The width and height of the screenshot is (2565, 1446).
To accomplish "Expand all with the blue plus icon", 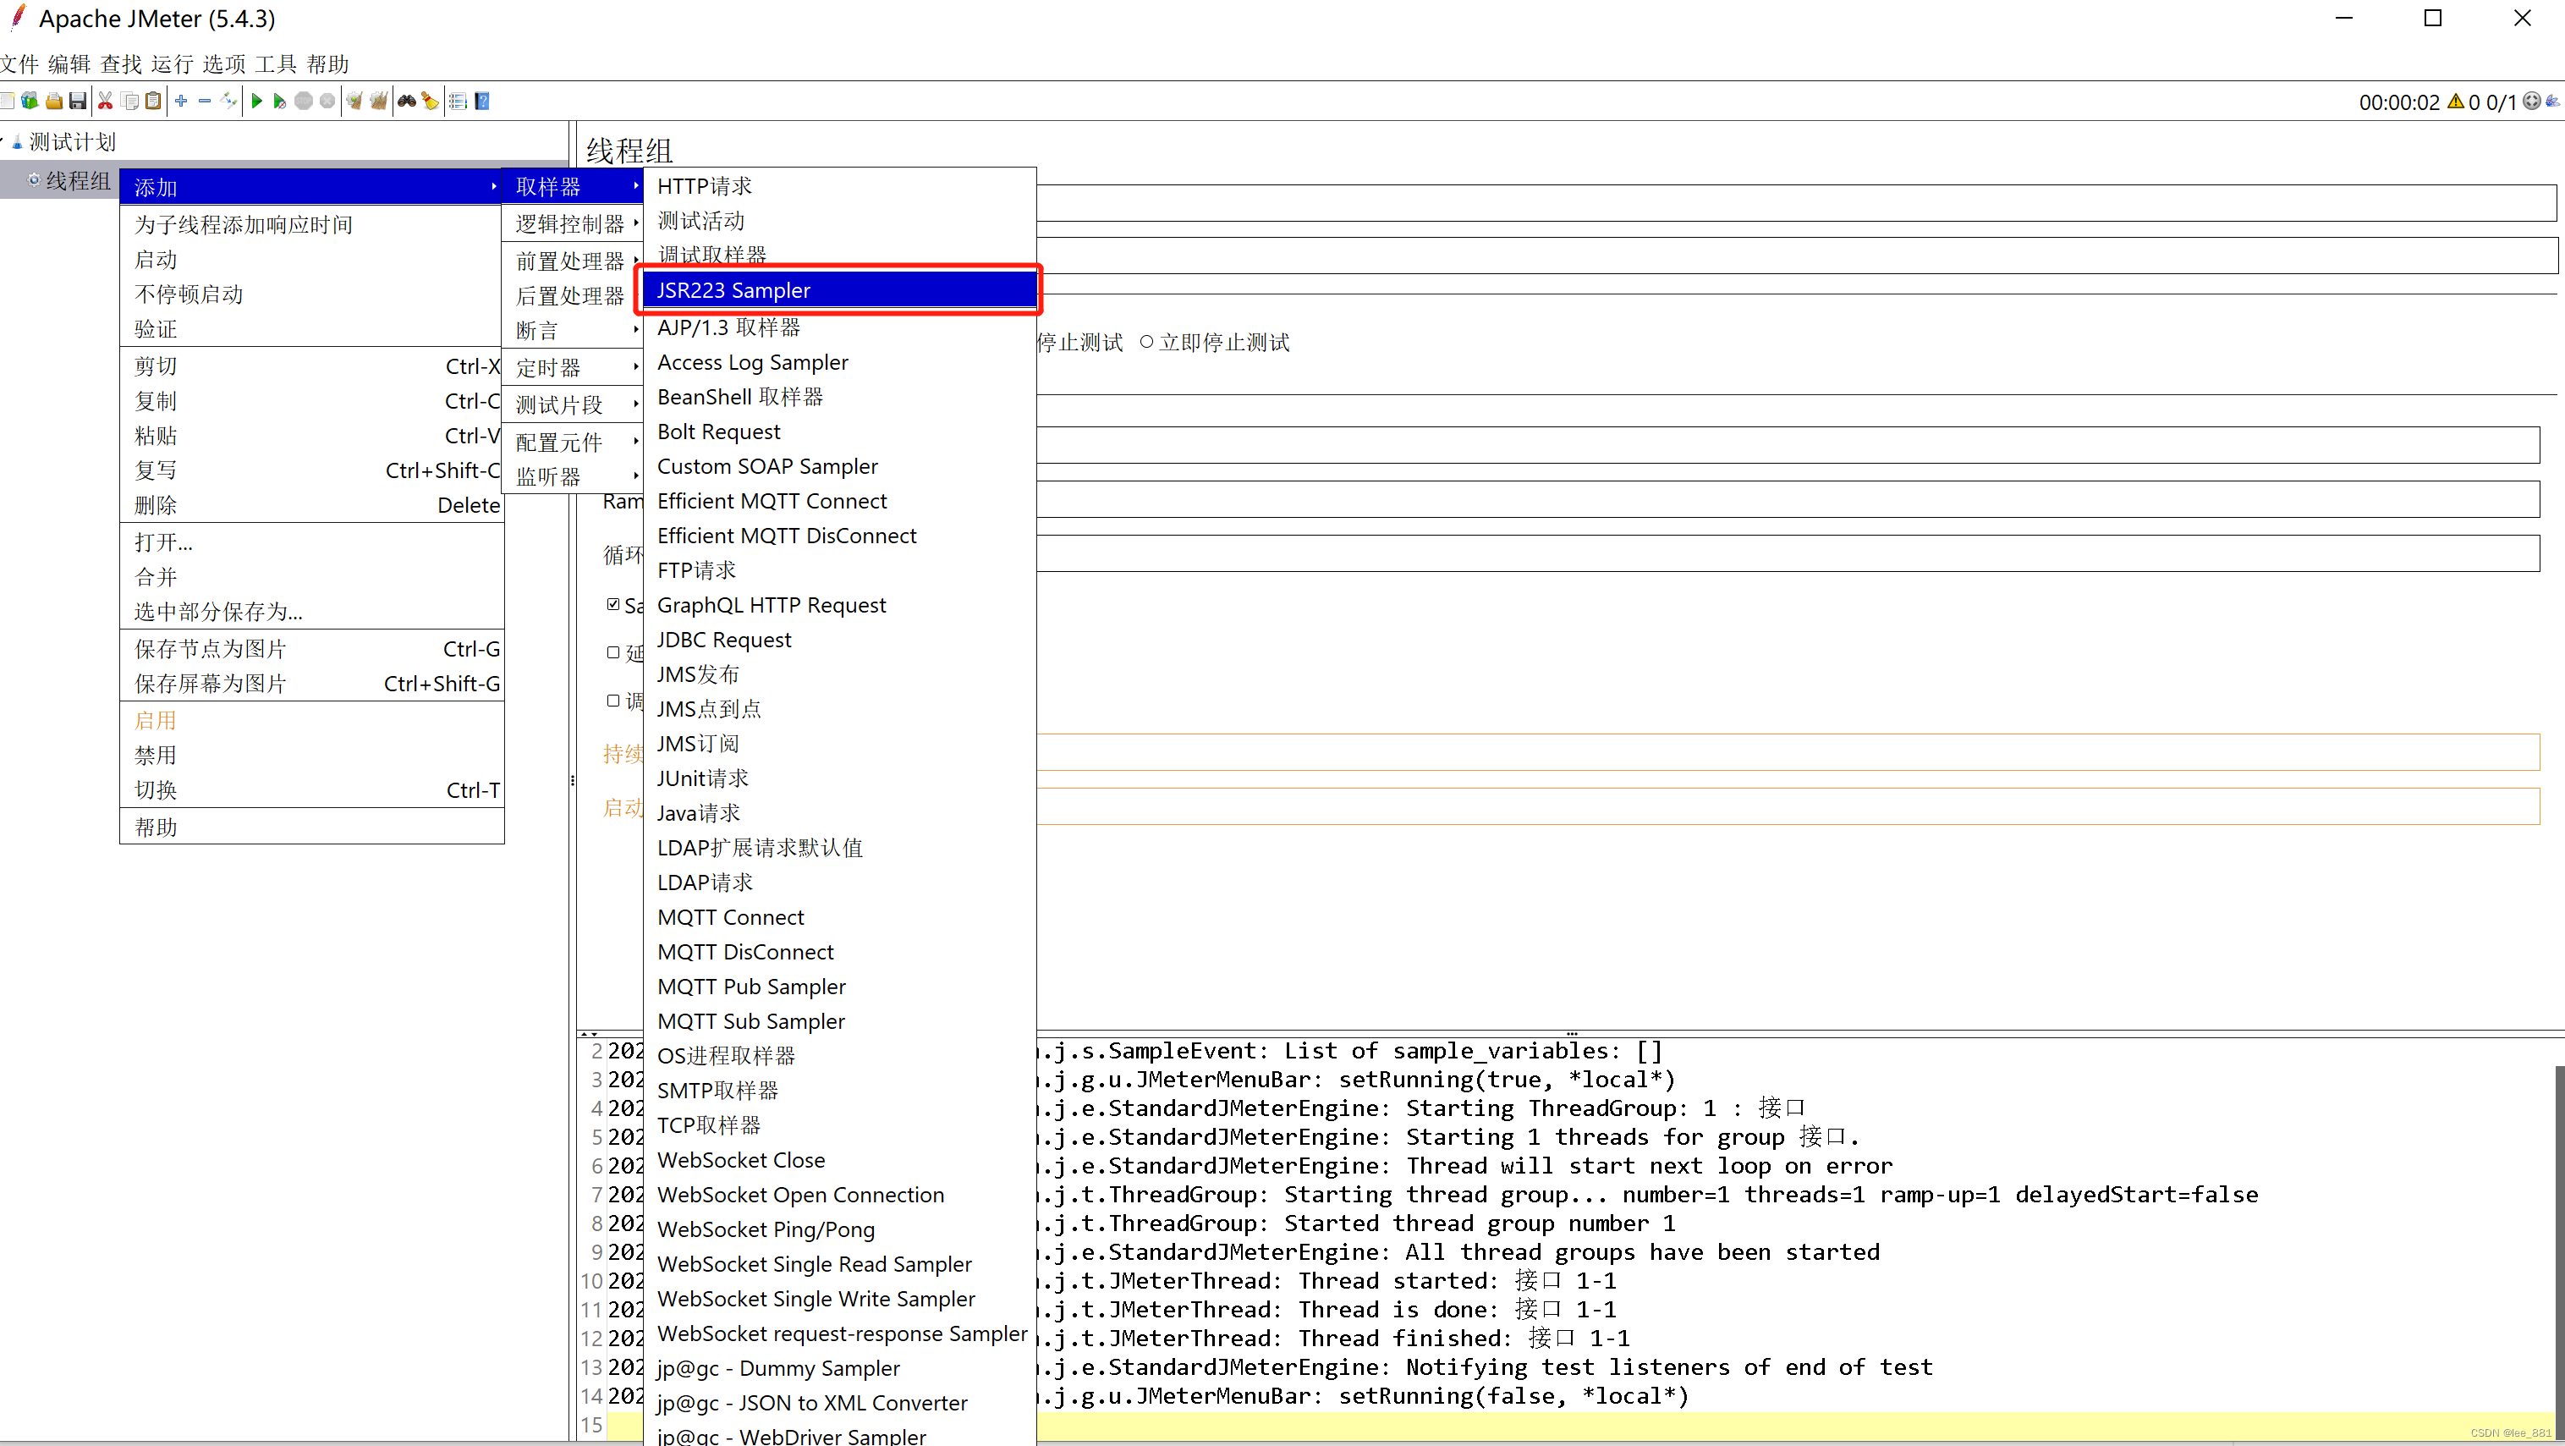I will click(181, 101).
